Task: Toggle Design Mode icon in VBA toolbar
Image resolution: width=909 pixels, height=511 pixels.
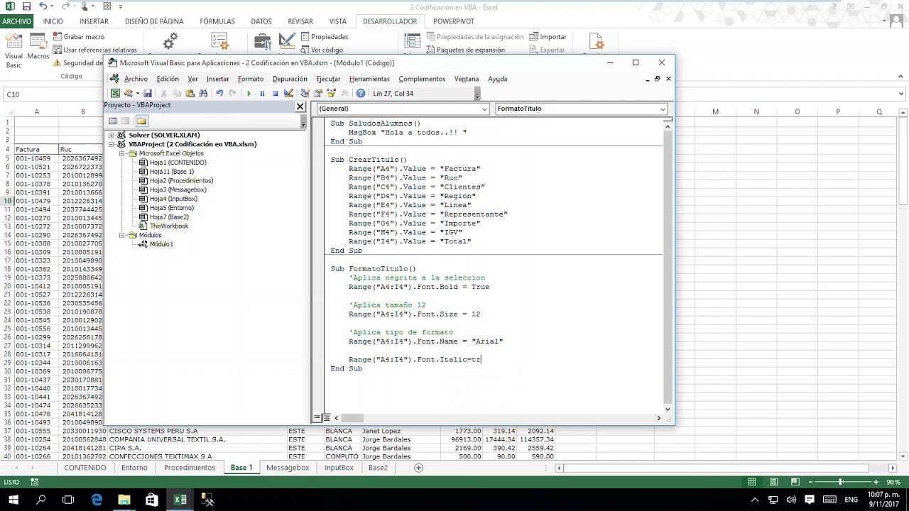Action: click(x=288, y=93)
